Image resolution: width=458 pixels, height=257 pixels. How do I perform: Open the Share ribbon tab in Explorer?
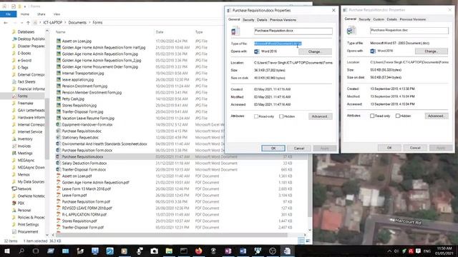tap(42, 14)
